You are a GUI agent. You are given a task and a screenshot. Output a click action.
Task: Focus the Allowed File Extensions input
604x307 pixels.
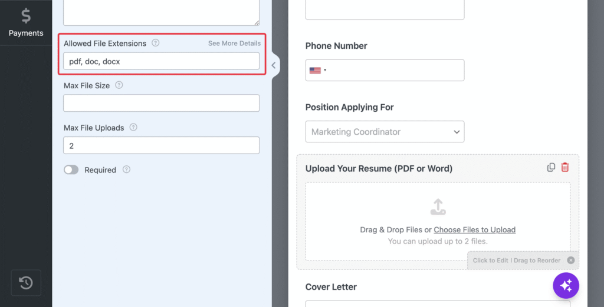tap(162, 61)
